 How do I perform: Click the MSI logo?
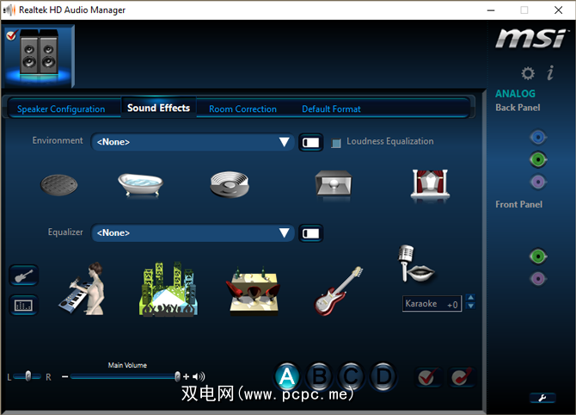coord(531,38)
